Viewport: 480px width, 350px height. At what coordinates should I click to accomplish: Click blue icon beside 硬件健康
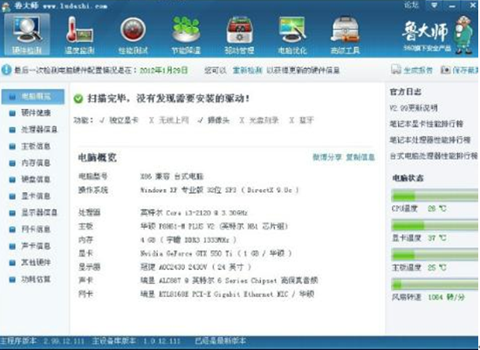[x=12, y=113]
